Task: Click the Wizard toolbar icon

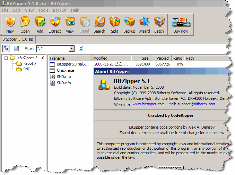Action: coord(144,22)
